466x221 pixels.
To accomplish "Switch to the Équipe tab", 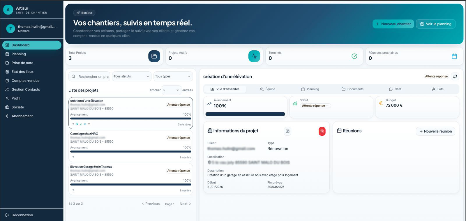I will coord(267,89).
